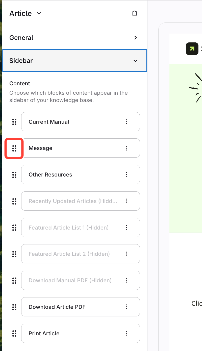
Task: Open options for Recently Updated Articles
Action: pos(127,201)
